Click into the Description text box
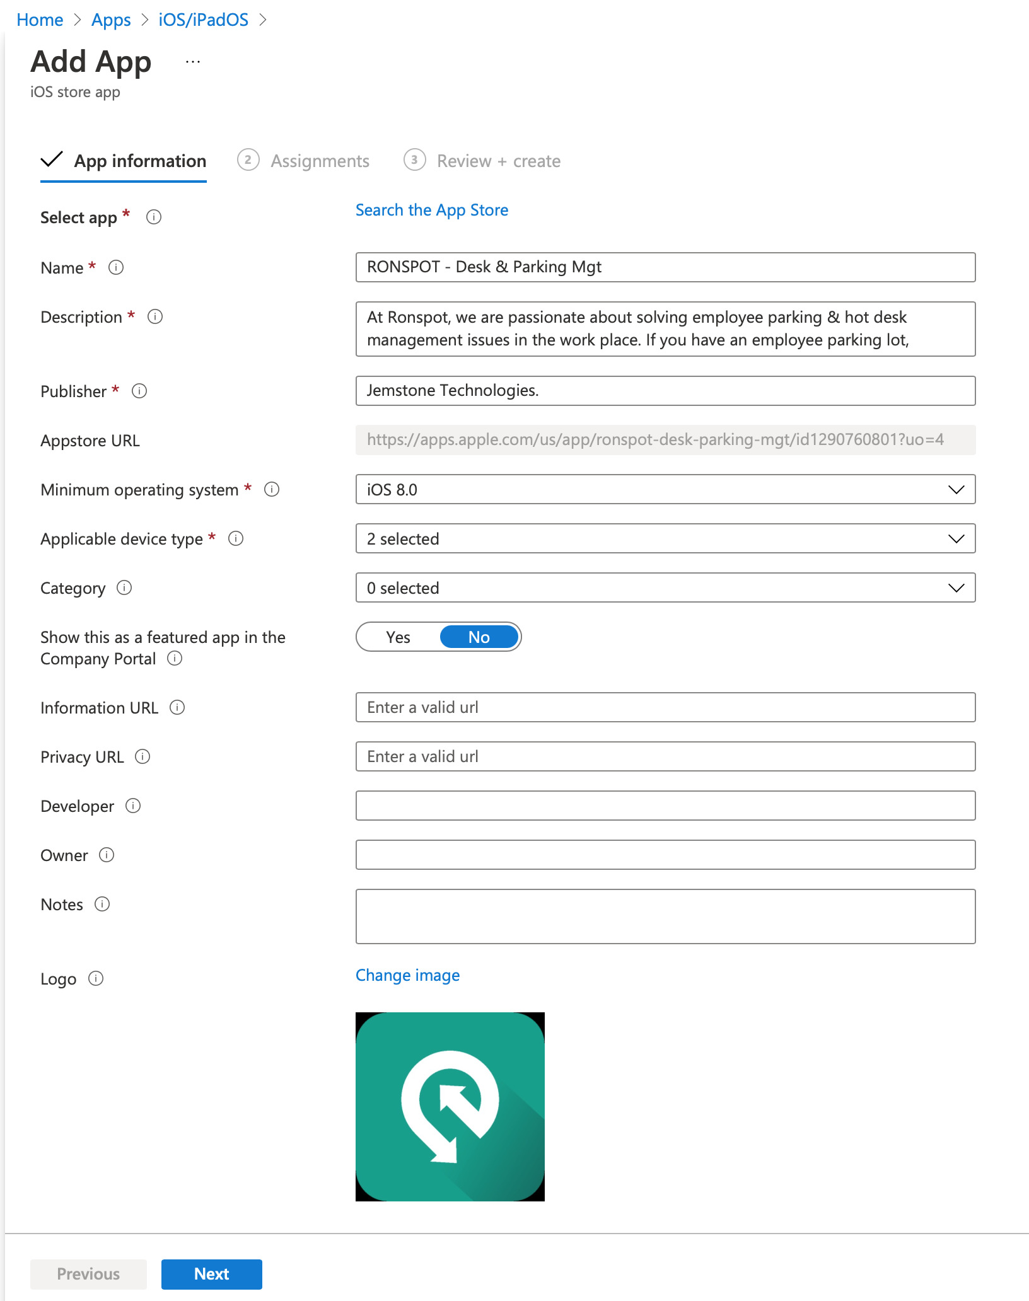Image resolution: width=1029 pixels, height=1301 pixels. (x=665, y=329)
